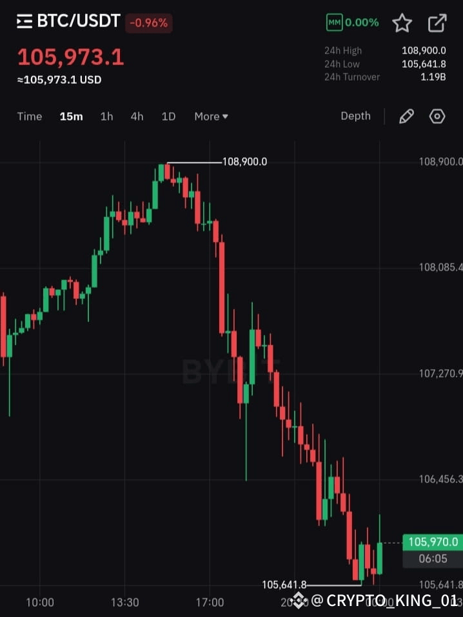463x617 pixels.
Task: Open chart settings with the hexagon icon
Action: pyautogui.click(x=437, y=116)
